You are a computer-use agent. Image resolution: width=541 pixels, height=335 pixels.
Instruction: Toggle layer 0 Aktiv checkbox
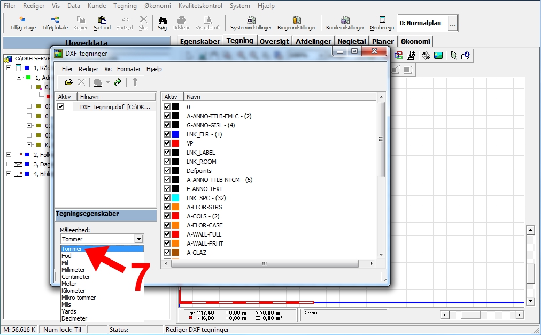[x=167, y=106]
